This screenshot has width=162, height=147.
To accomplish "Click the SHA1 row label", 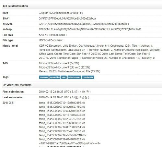I will click(x=6, y=18).
